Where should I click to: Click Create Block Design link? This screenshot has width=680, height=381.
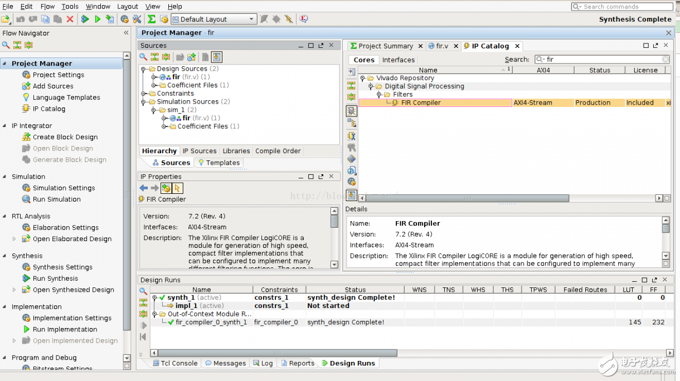pyautogui.click(x=65, y=137)
